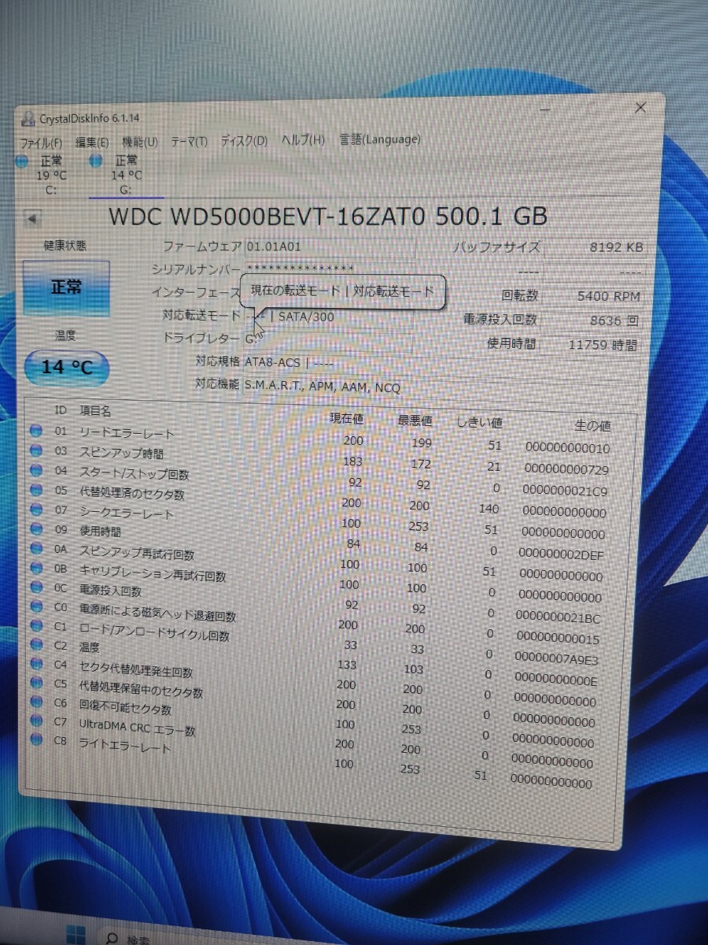Click status icon for 07 シークエラーレート
Viewport: 708px width, 945px height.
pyautogui.click(x=35, y=510)
